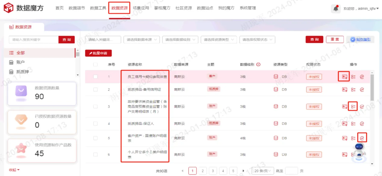This screenshot has width=382, height=176.
Task: Click the left sidebar 查询 button
Action: [x=67, y=40]
